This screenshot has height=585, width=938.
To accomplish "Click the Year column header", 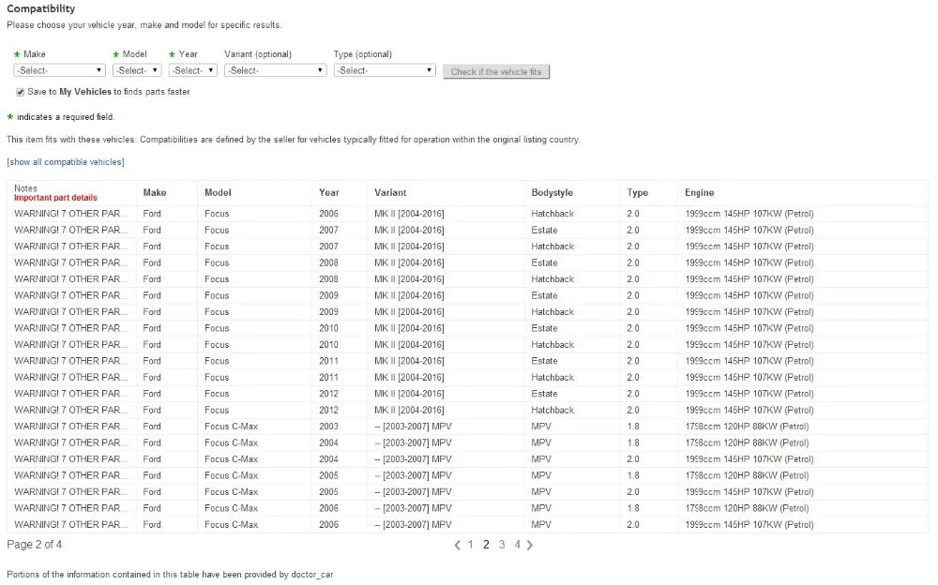I will pyautogui.click(x=329, y=192).
